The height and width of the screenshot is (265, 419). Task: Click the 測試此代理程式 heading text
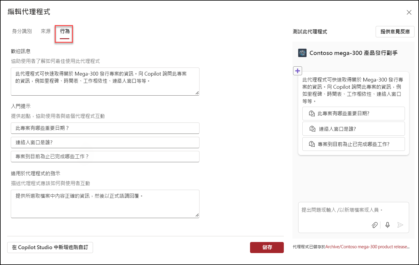point(310,32)
